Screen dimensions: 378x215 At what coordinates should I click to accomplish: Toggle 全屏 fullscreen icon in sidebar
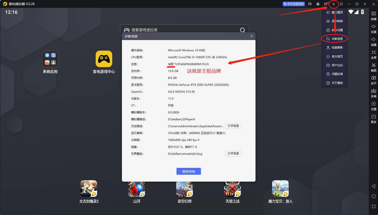click(373, 54)
